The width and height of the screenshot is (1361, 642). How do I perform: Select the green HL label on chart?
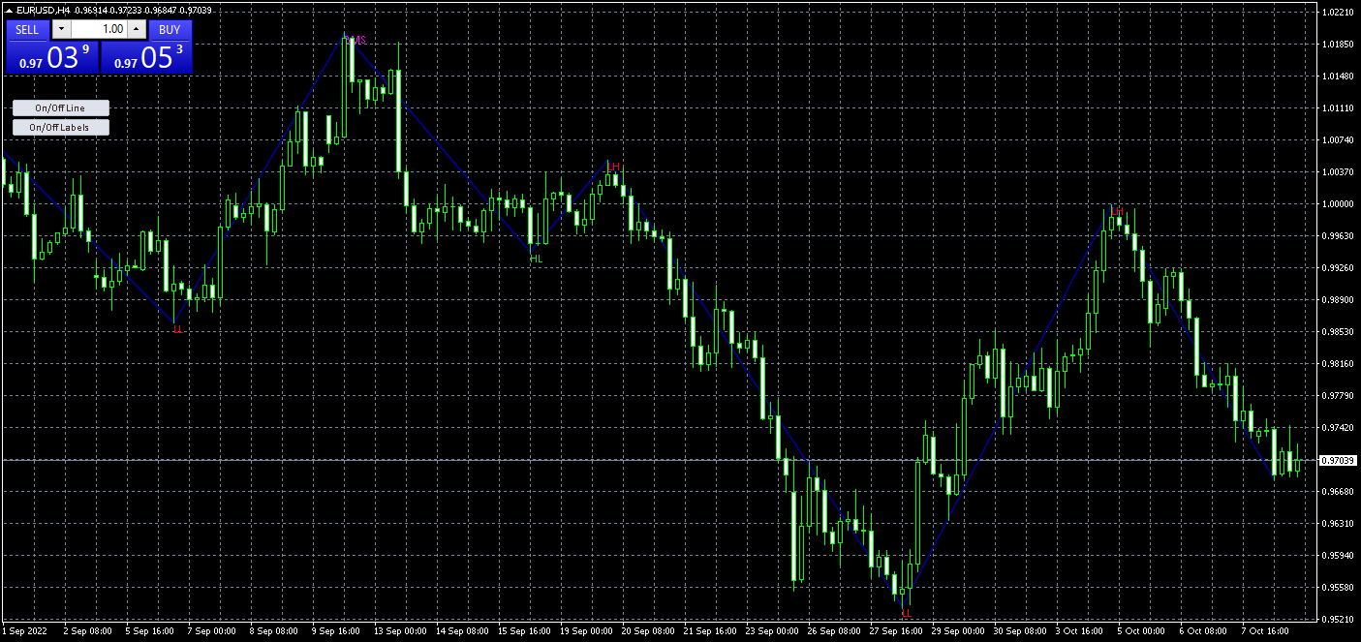point(536,259)
